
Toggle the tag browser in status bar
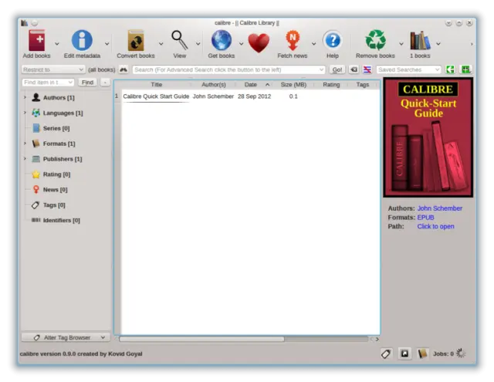[386, 353]
